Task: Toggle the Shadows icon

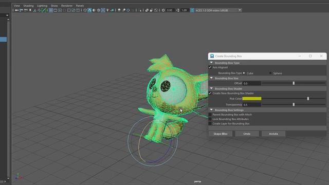Action: (112, 10)
